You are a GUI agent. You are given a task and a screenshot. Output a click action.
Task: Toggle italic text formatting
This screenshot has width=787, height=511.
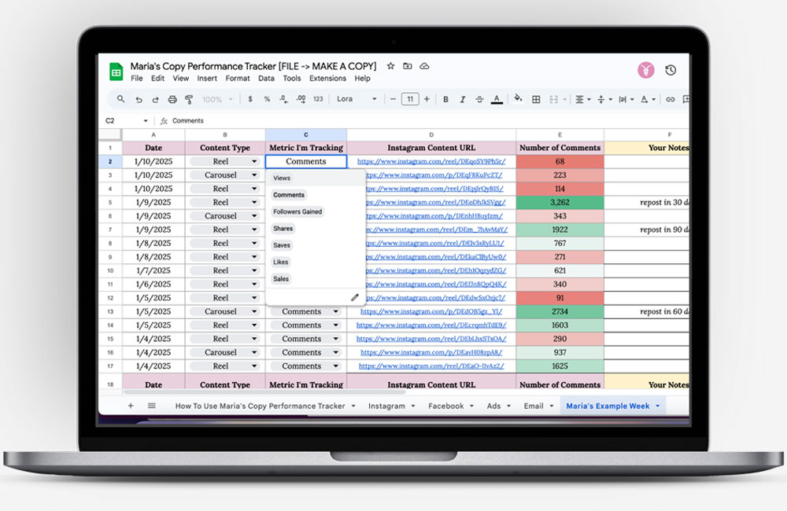click(x=463, y=100)
